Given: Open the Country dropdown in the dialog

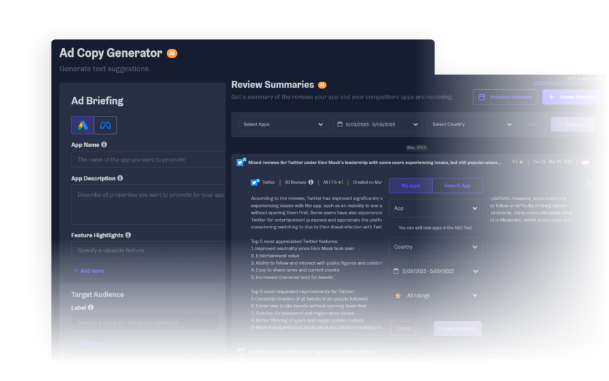Looking at the screenshot, I should (x=436, y=247).
